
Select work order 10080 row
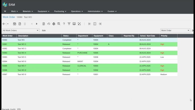pos(90,40)
